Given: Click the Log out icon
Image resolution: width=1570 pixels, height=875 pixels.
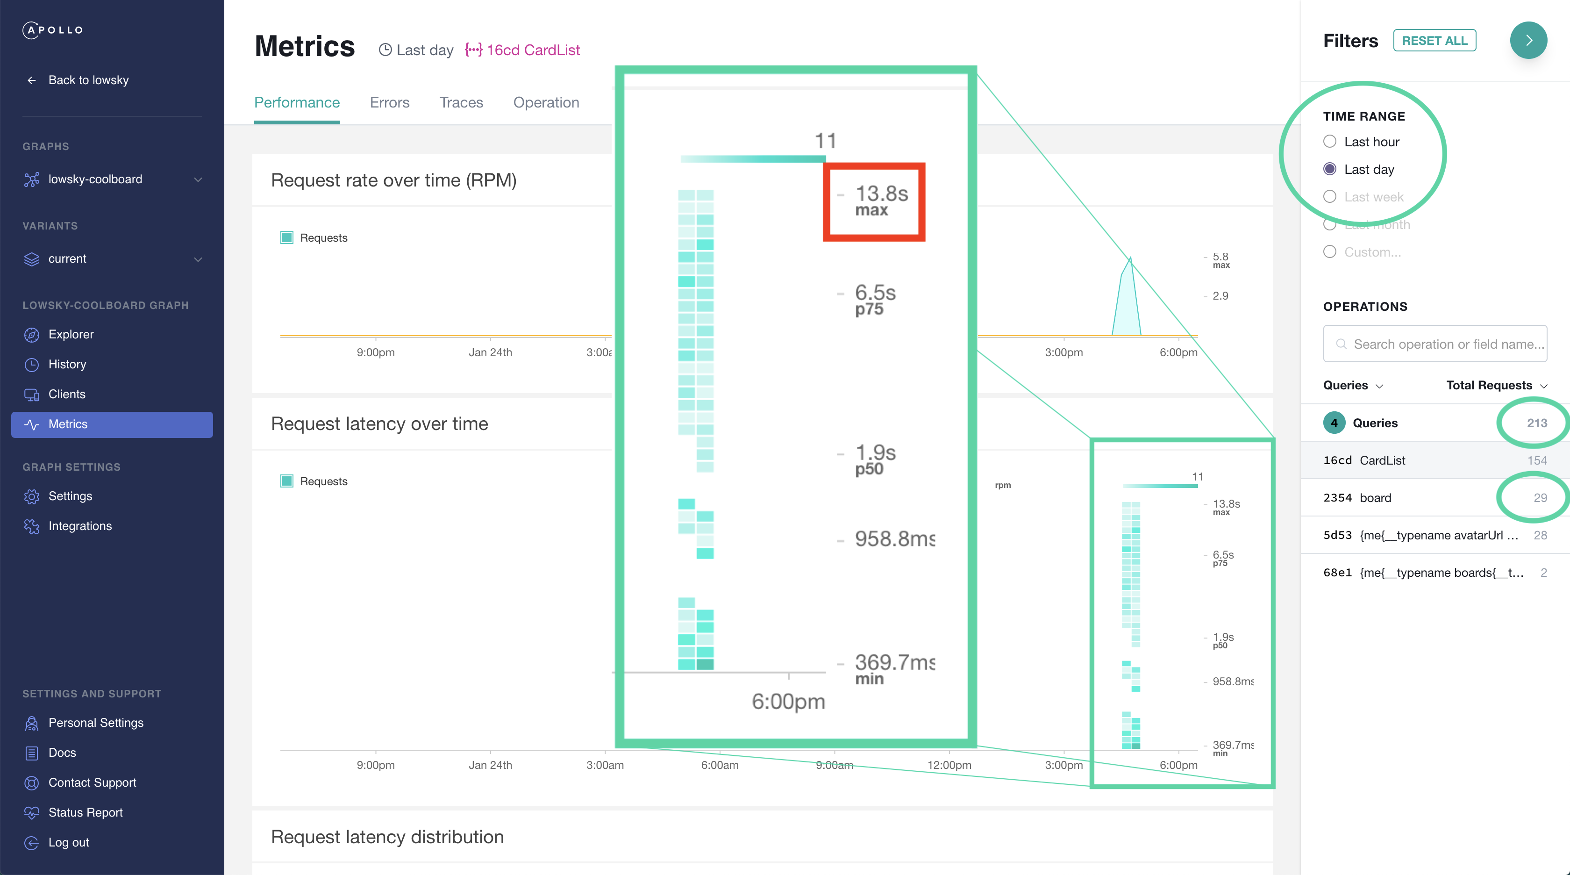Looking at the screenshot, I should [32, 843].
